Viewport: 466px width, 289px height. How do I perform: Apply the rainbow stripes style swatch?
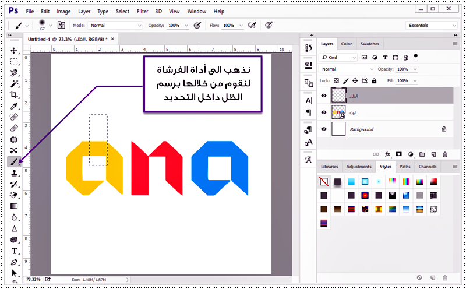tap(406, 181)
